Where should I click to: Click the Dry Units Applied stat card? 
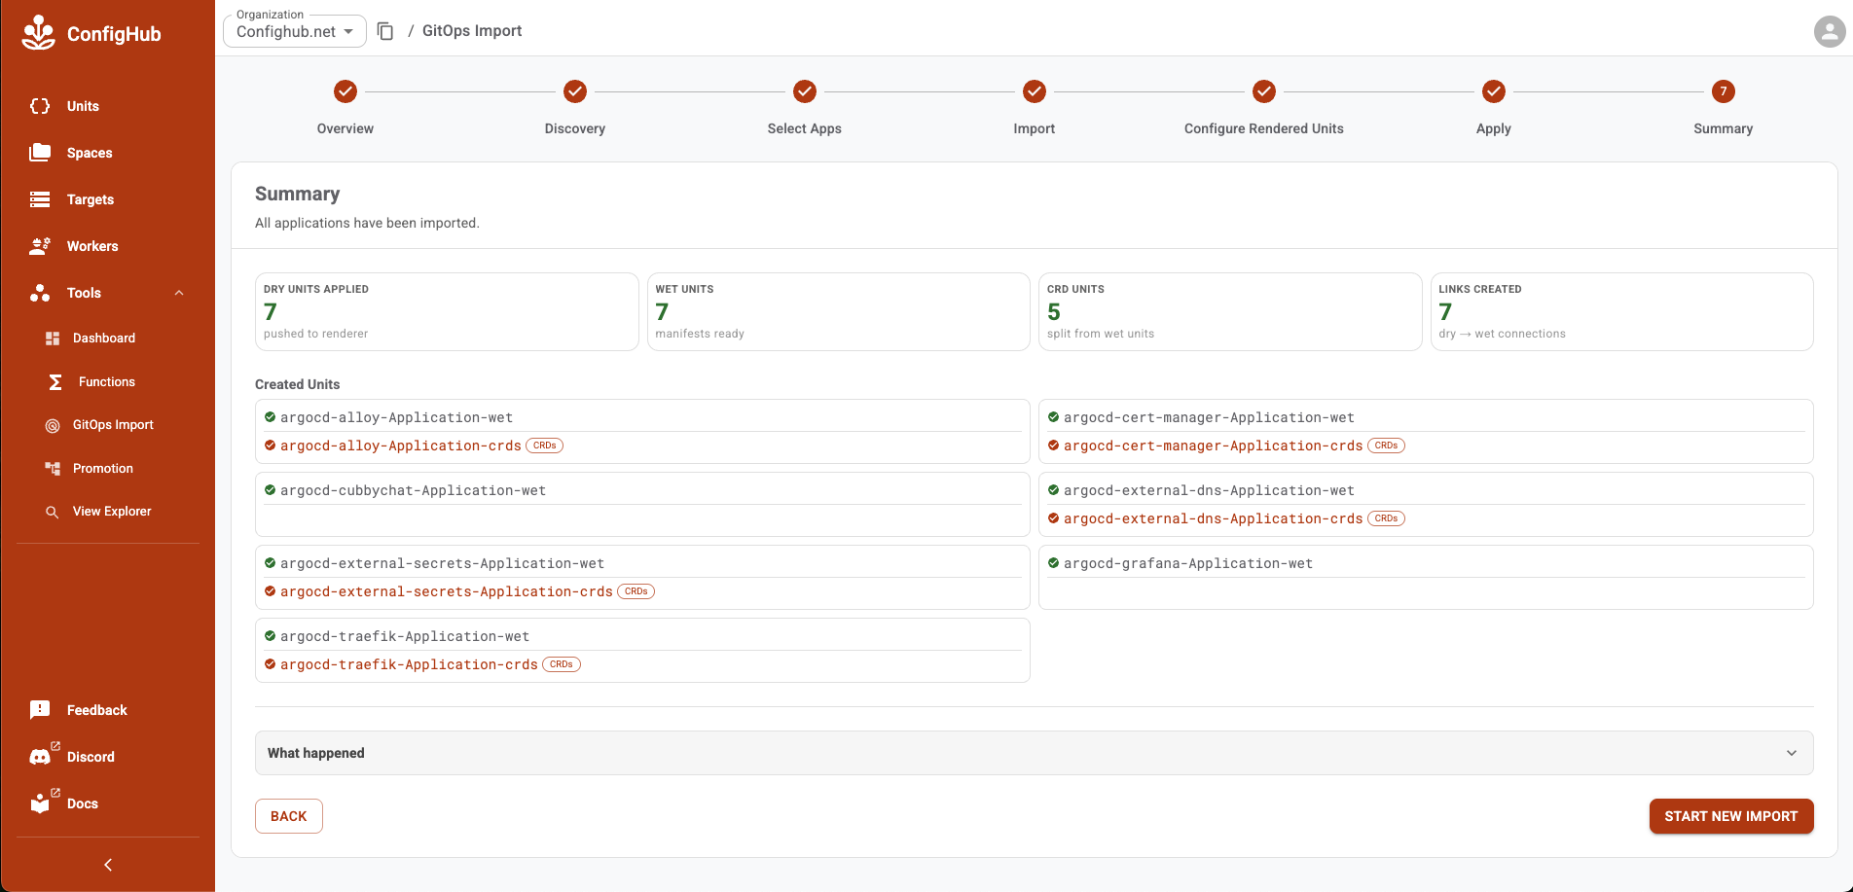(447, 311)
